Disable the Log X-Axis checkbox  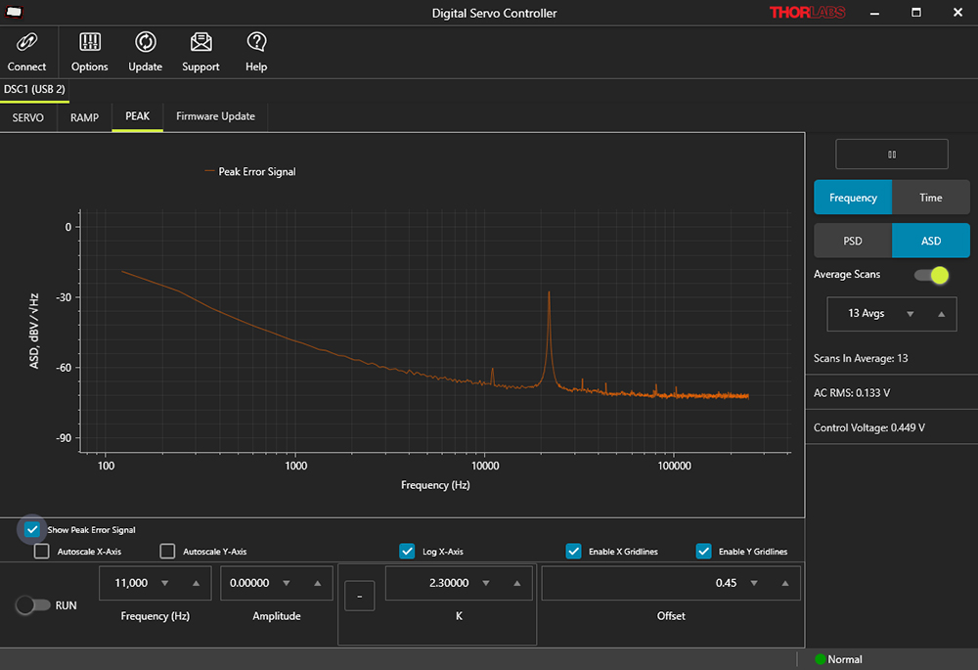click(x=407, y=551)
